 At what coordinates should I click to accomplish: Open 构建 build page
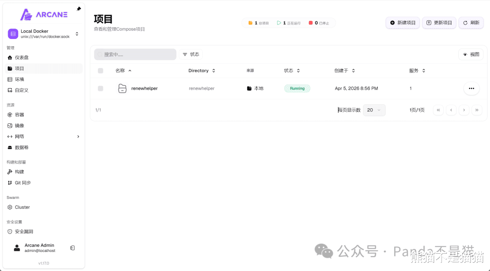pos(44,172)
